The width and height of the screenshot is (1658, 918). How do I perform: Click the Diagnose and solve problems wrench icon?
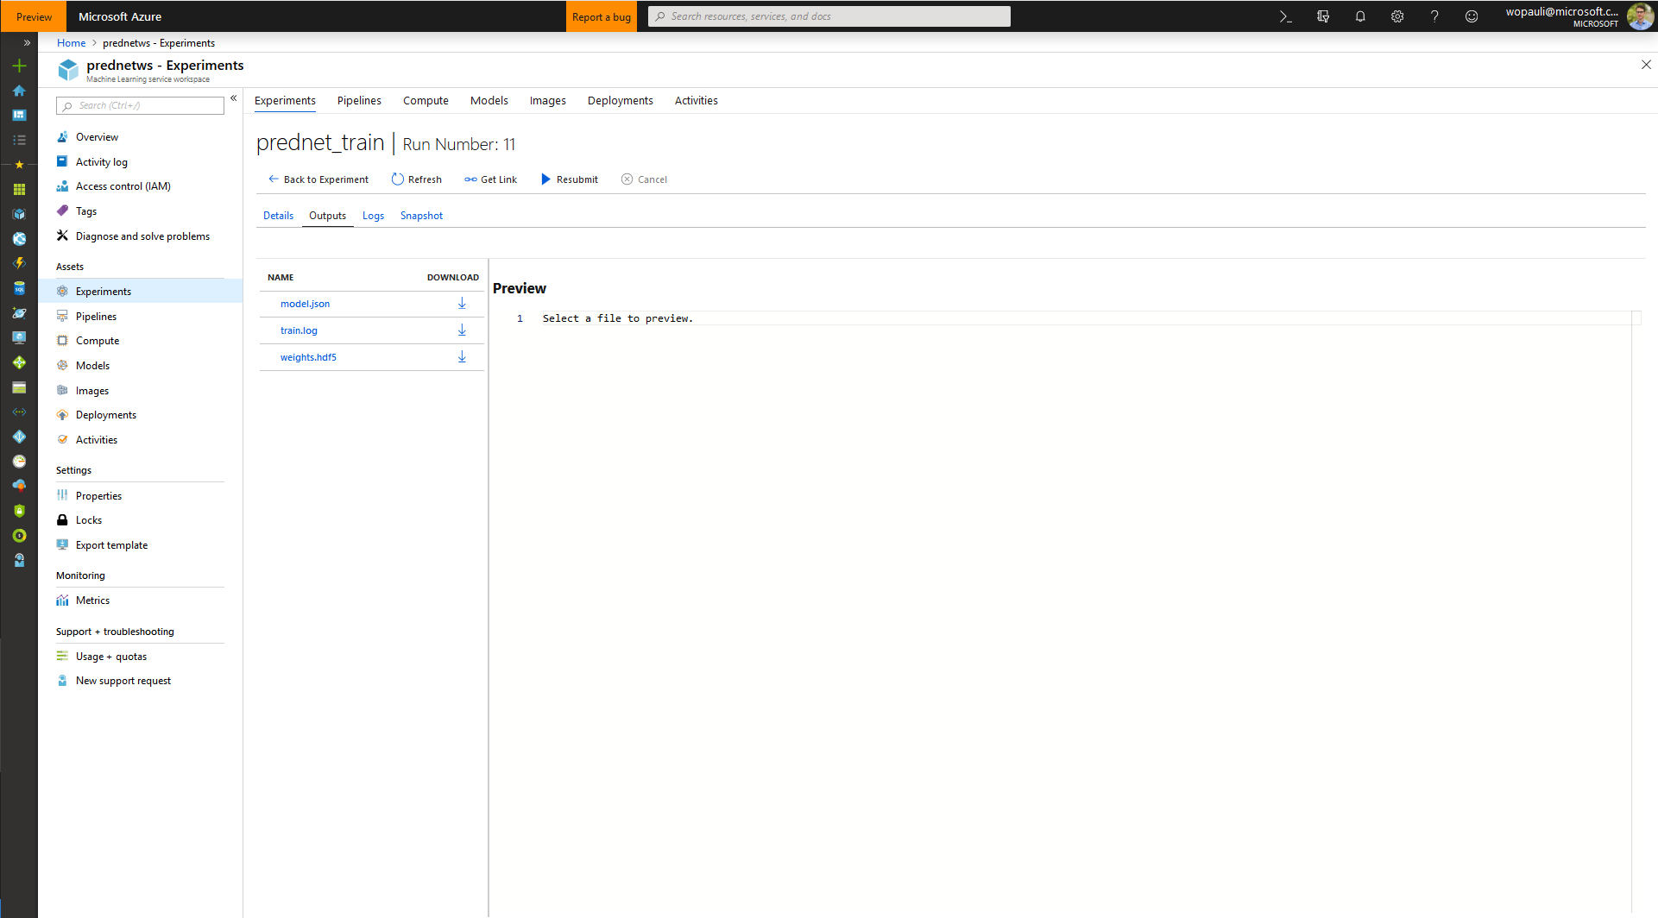click(61, 236)
